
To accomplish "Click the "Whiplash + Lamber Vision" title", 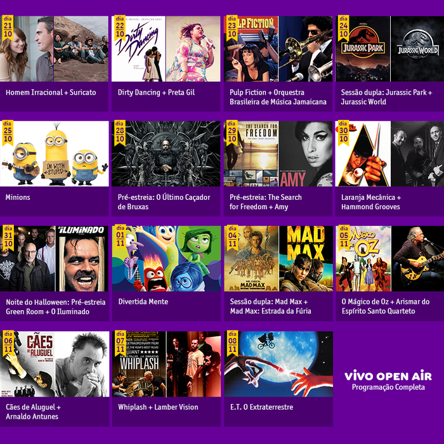I will (x=159, y=407).
